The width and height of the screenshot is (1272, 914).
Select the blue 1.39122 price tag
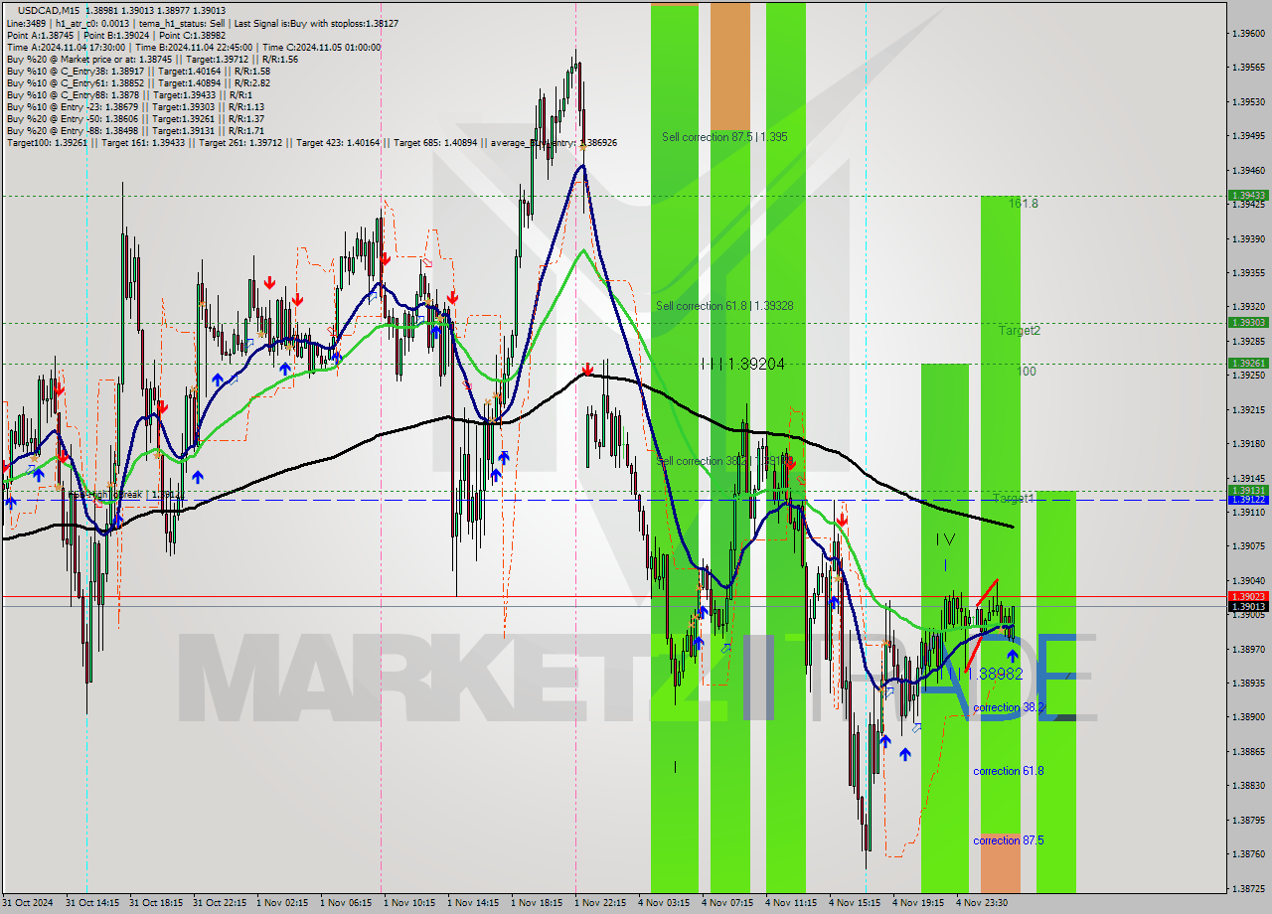[1248, 499]
